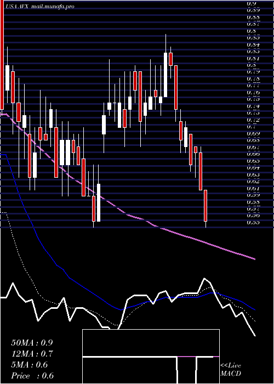Click the final red candlestick of the series
274x384 pixels.
[x=206, y=206]
